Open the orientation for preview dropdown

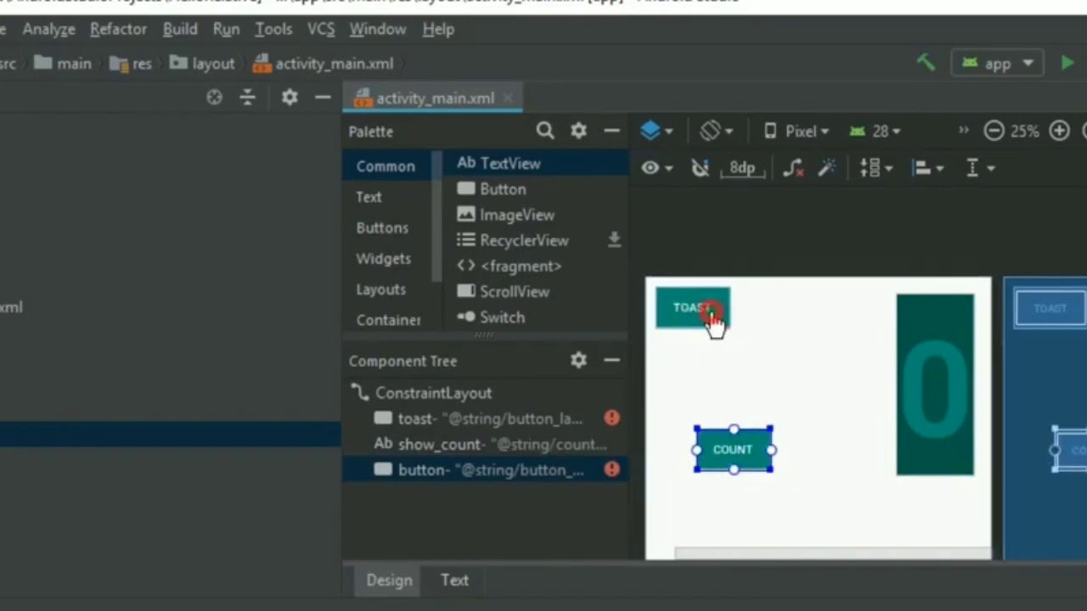tap(716, 131)
